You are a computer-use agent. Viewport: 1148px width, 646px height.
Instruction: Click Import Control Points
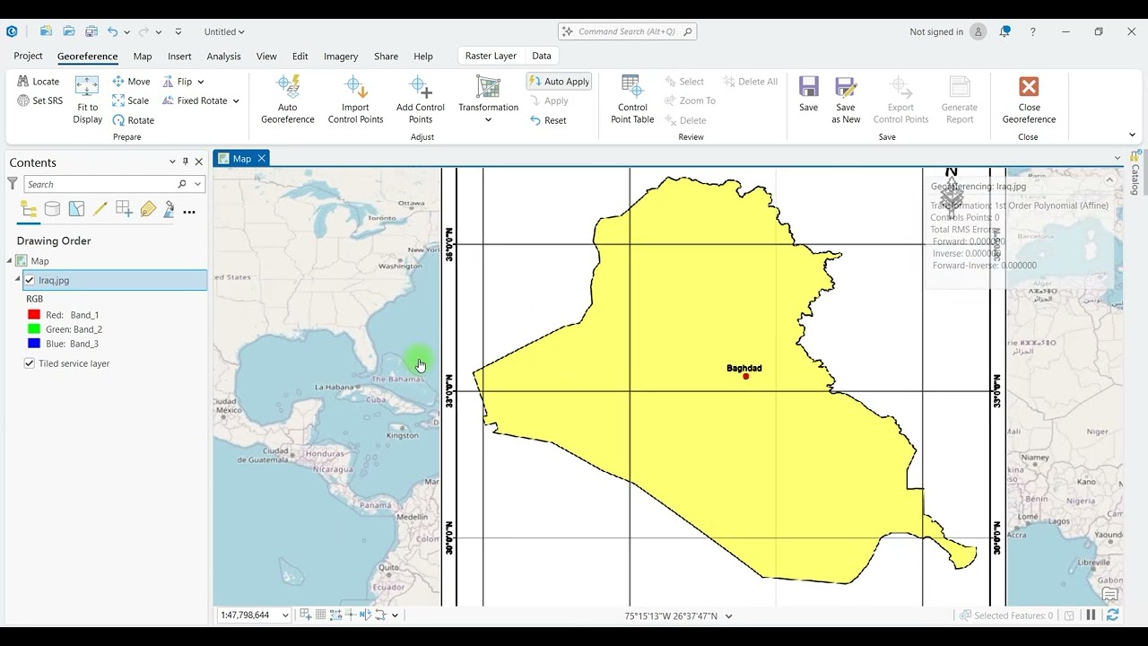tap(355, 100)
